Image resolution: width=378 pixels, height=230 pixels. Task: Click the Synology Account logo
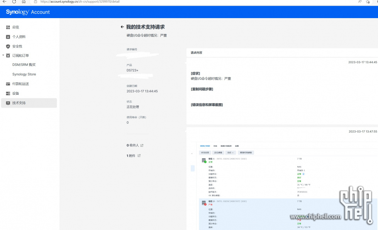[x=28, y=12]
